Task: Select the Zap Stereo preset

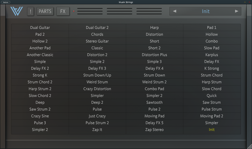Action: point(154,129)
